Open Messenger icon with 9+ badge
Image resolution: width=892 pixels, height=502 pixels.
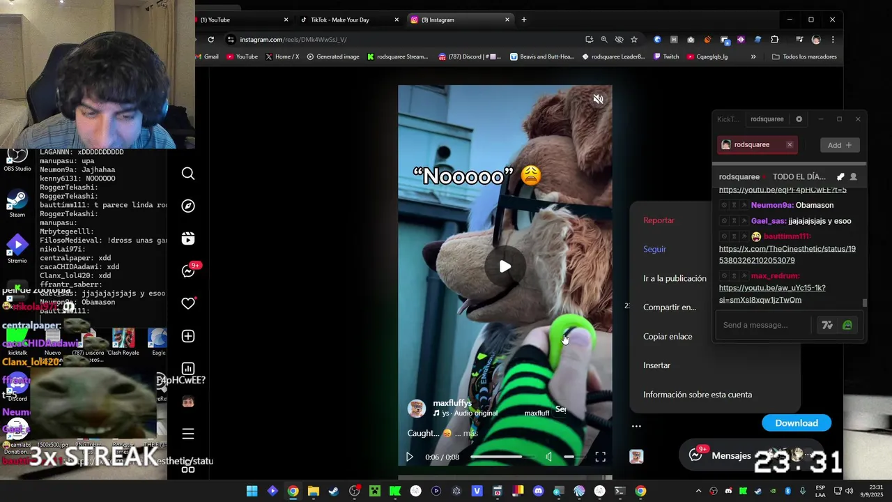pos(190,271)
